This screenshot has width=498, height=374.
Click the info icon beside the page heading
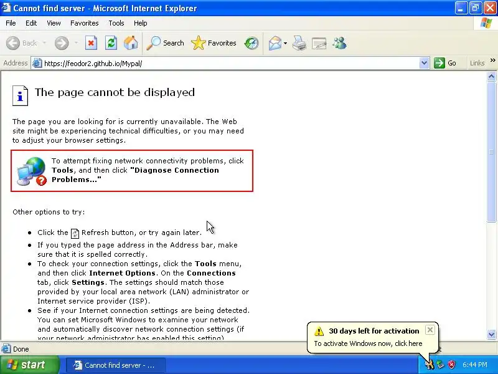tap(20, 95)
